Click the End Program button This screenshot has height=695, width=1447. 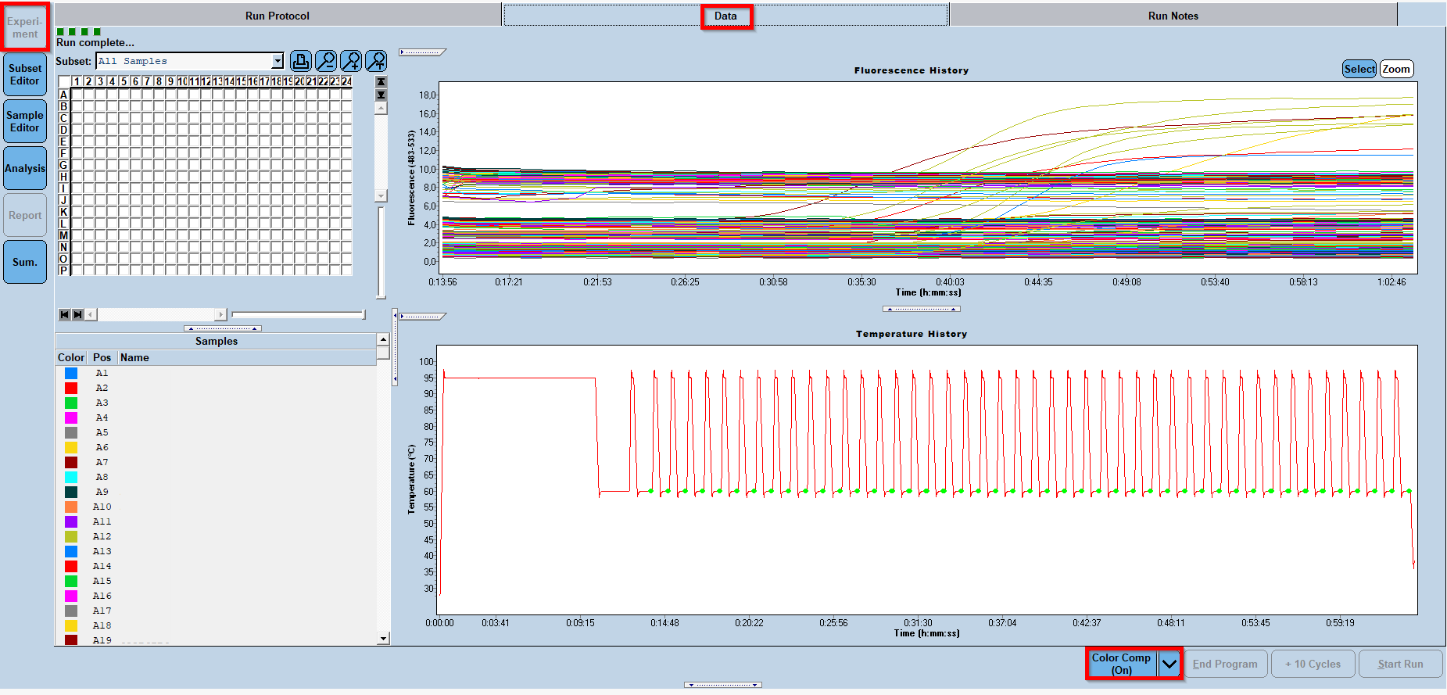[x=1225, y=664]
